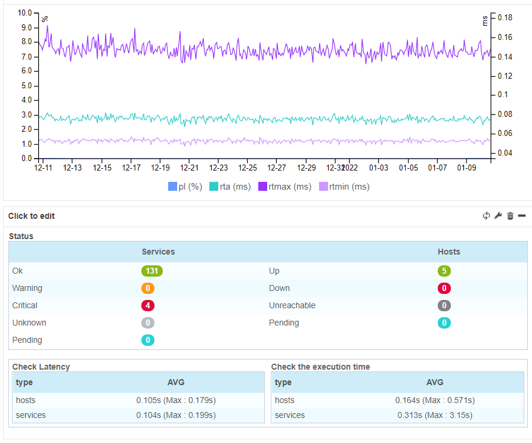Open the 131 Ok services badge
532x443 pixels.
152,271
